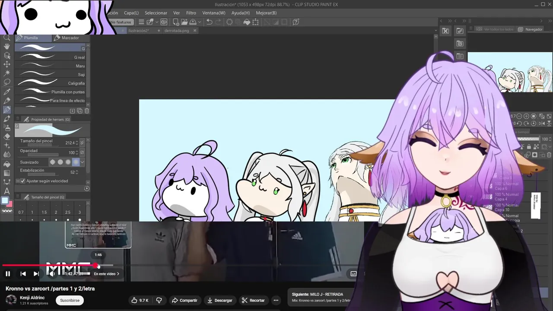This screenshot has width=553, height=311.
Task: Expand the En este video chapter chevron
Action: pyautogui.click(x=118, y=274)
